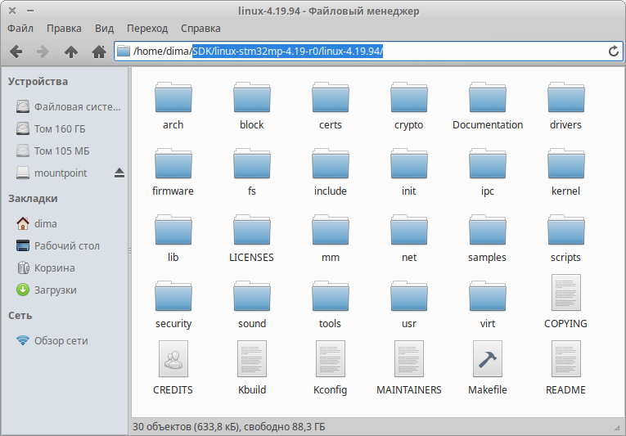Open Файловая система in the sidebar
This screenshot has width=626, height=436.
(x=66, y=106)
